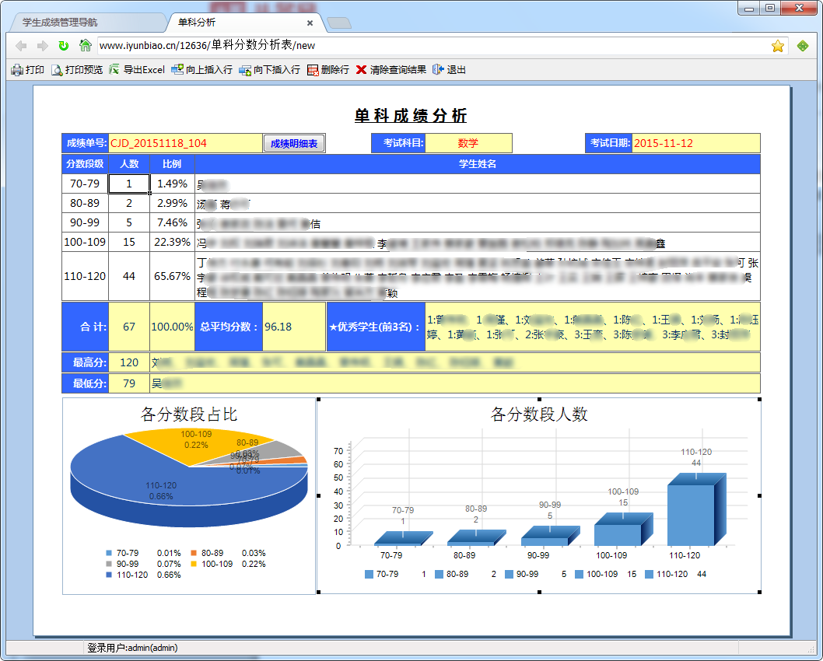Click the 考试日期 value 2015-11-12

(x=696, y=143)
